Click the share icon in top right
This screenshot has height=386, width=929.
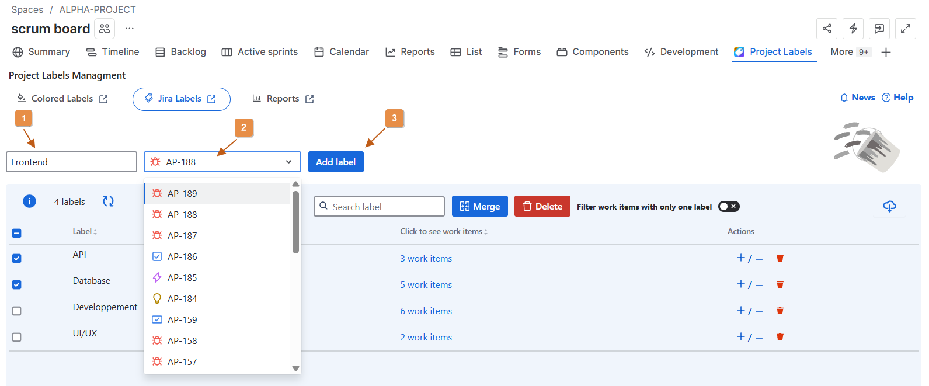point(827,29)
